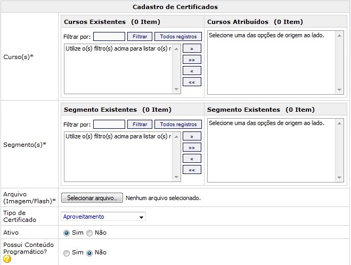The width and height of the screenshot is (351, 265).
Task: Click Filtrar button in Cursos Existentes
Action: [x=140, y=37]
